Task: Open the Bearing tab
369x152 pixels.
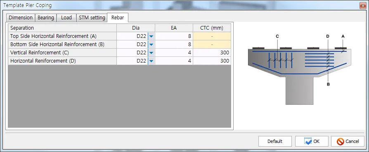Action: (x=46, y=18)
